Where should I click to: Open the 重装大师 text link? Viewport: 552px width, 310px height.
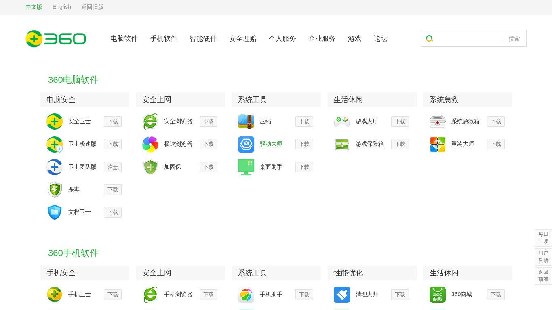pos(463,144)
